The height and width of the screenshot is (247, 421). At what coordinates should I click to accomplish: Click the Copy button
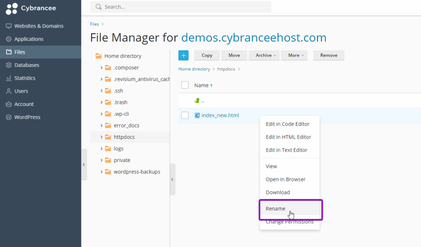[207, 55]
